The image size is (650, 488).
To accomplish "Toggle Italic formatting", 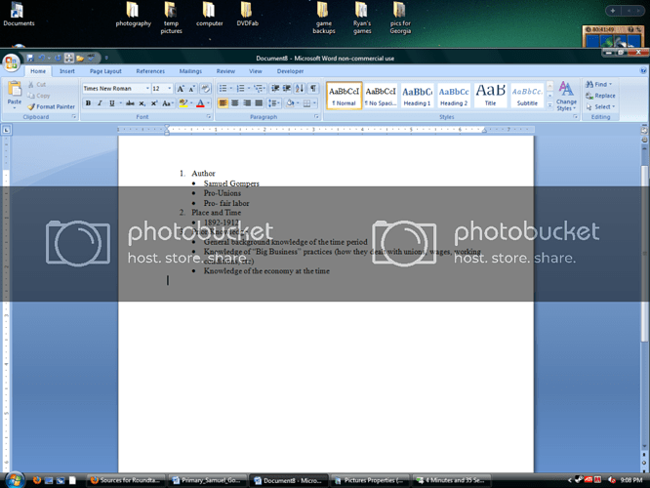I will (100, 103).
